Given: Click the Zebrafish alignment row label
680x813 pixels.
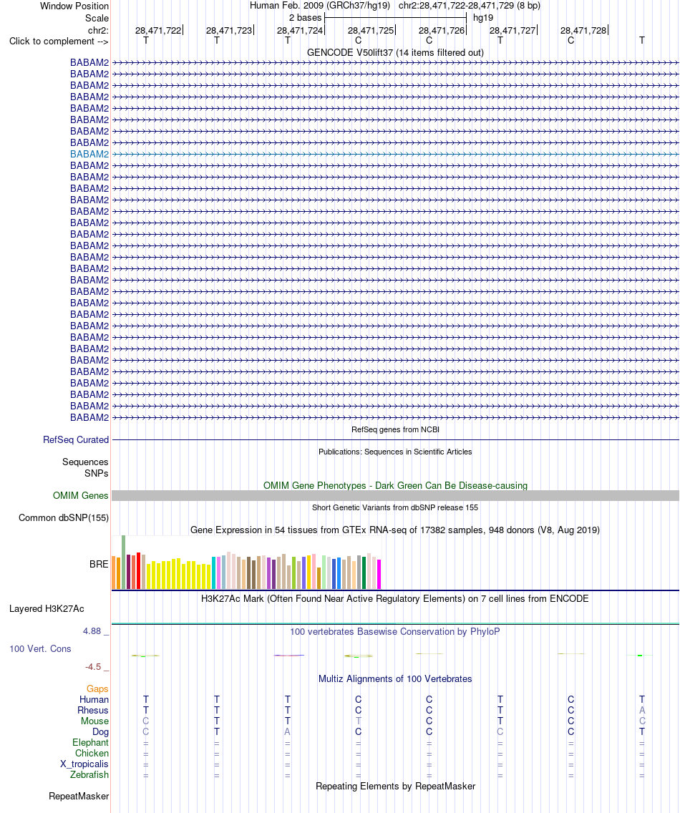Looking at the screenshot, I should click(x=89, y=774).
